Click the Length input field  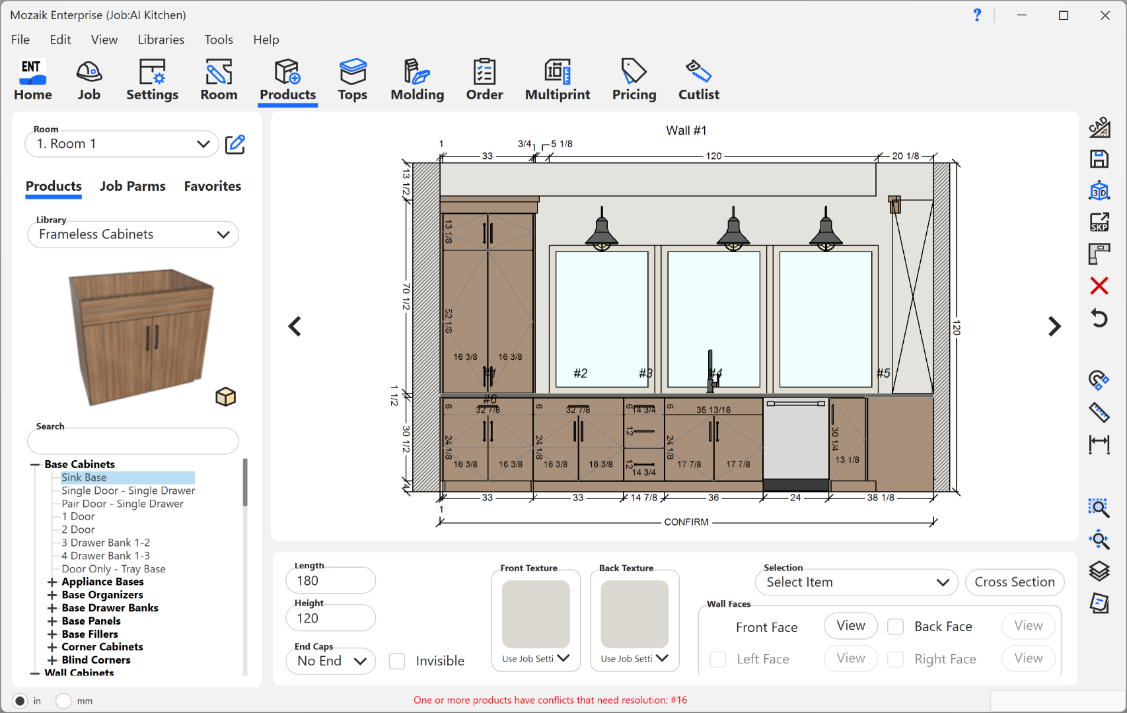(331, 581)
